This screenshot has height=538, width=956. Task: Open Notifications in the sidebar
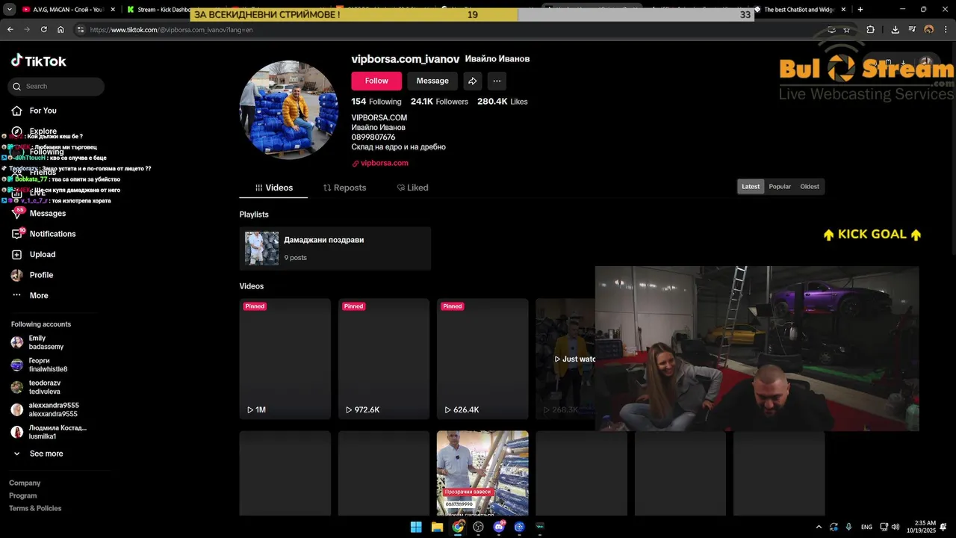coord(43,234)
